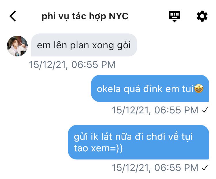This screenshot has width=216, height=179.
Task: Open chat settings gear icon
Action: (202, 16)
